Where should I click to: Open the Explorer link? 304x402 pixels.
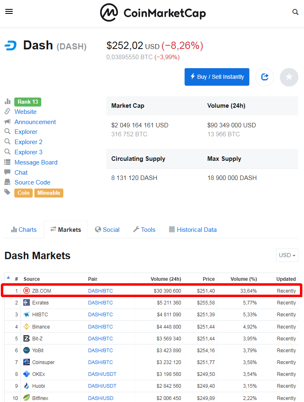pos(26,132)
